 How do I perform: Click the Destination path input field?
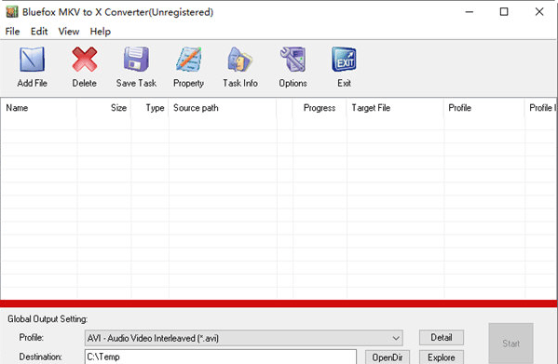[221, 357]
